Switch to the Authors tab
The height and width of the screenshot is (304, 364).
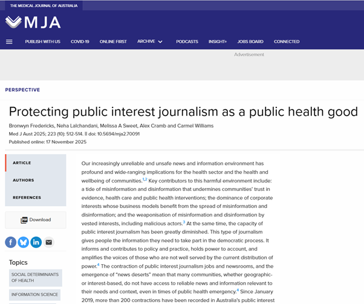tap(36, 180)
